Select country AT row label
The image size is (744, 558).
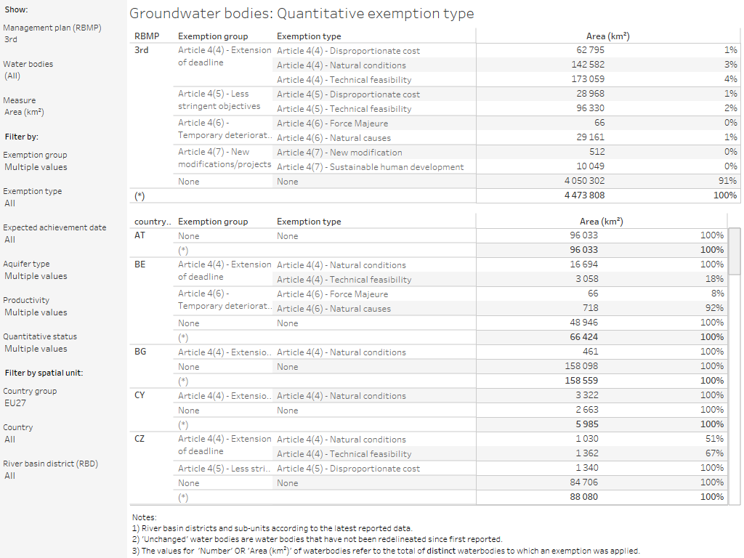[139, 235]
